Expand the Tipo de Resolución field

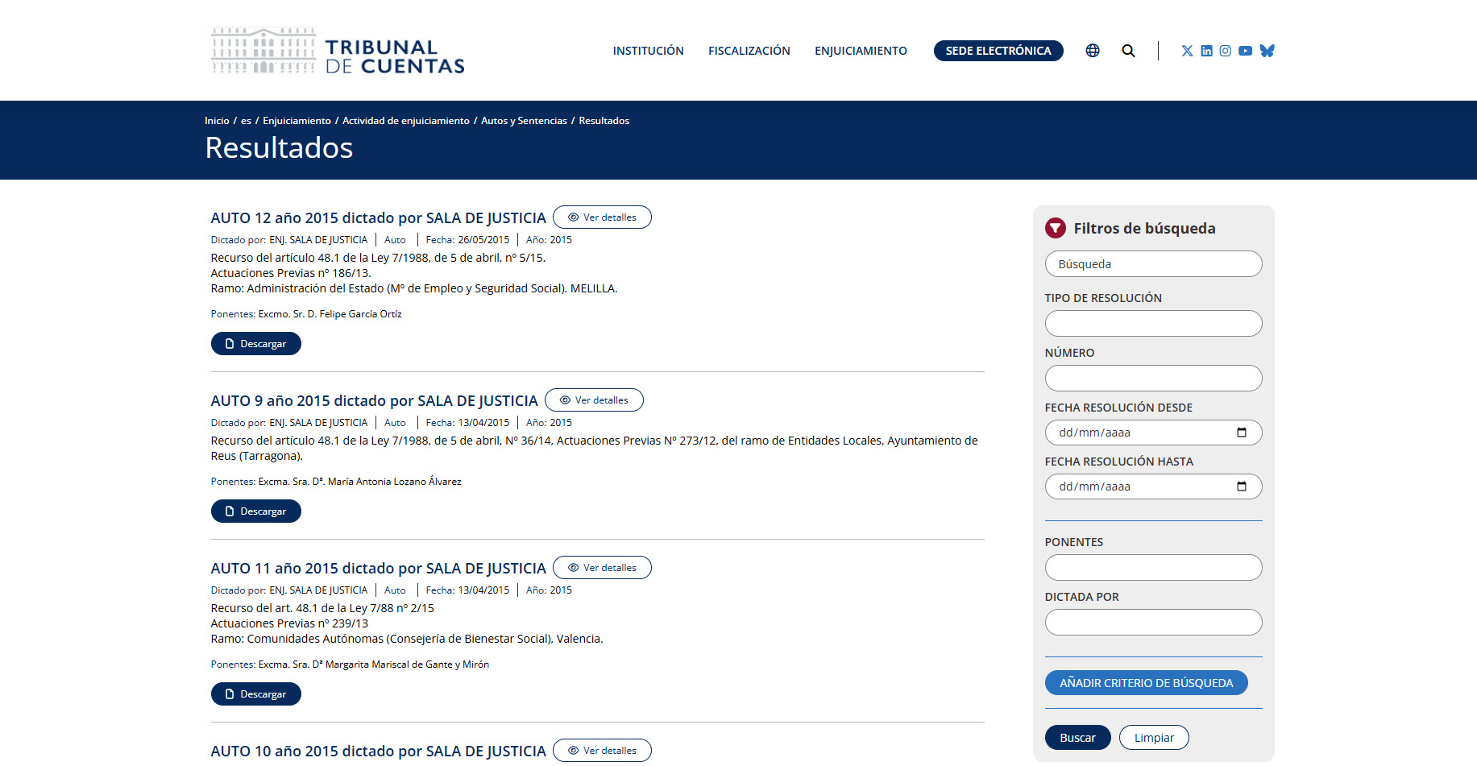(x=1153, y=324)
